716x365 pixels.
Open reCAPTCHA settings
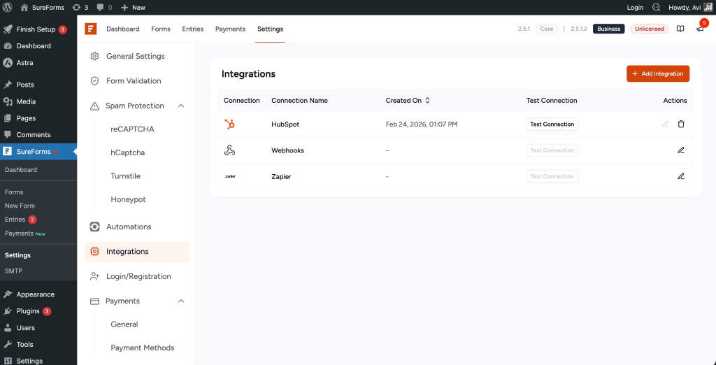click(x=132, y=129)
